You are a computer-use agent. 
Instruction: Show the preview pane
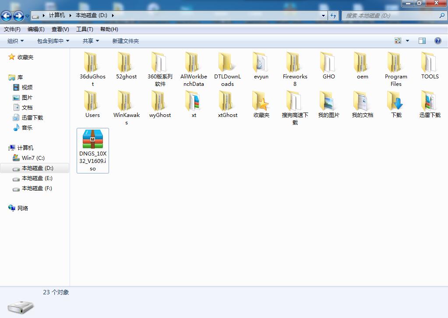click(x=422, y=40)
